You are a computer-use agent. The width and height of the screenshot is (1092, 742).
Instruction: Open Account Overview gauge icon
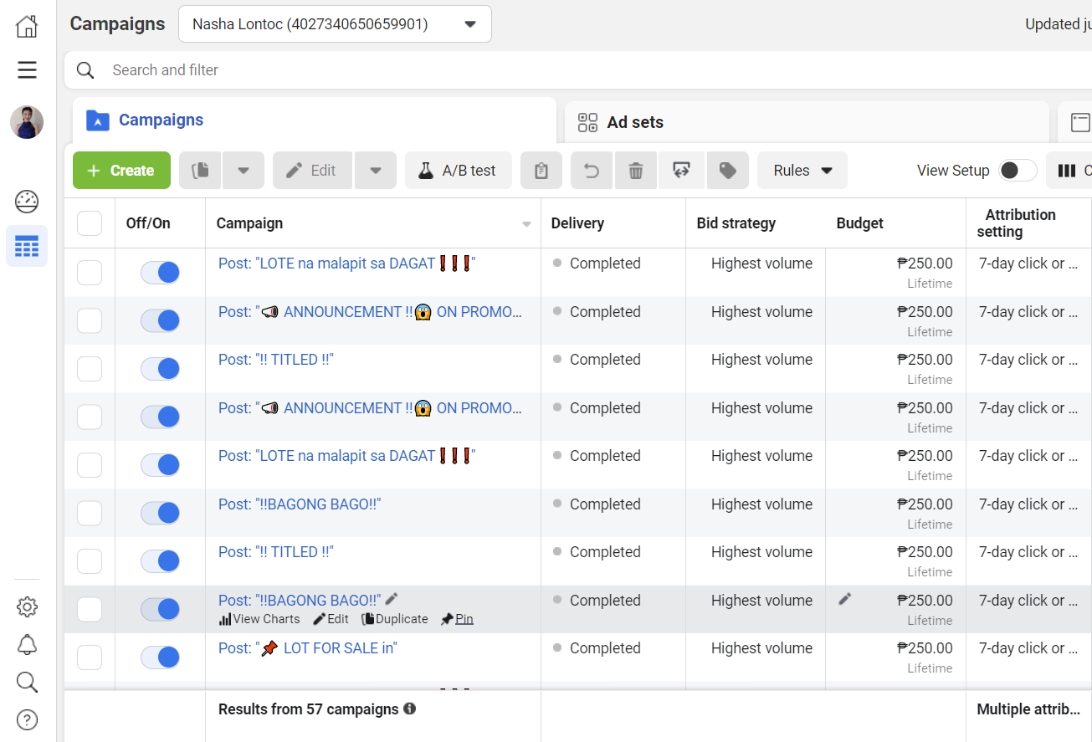27,201
